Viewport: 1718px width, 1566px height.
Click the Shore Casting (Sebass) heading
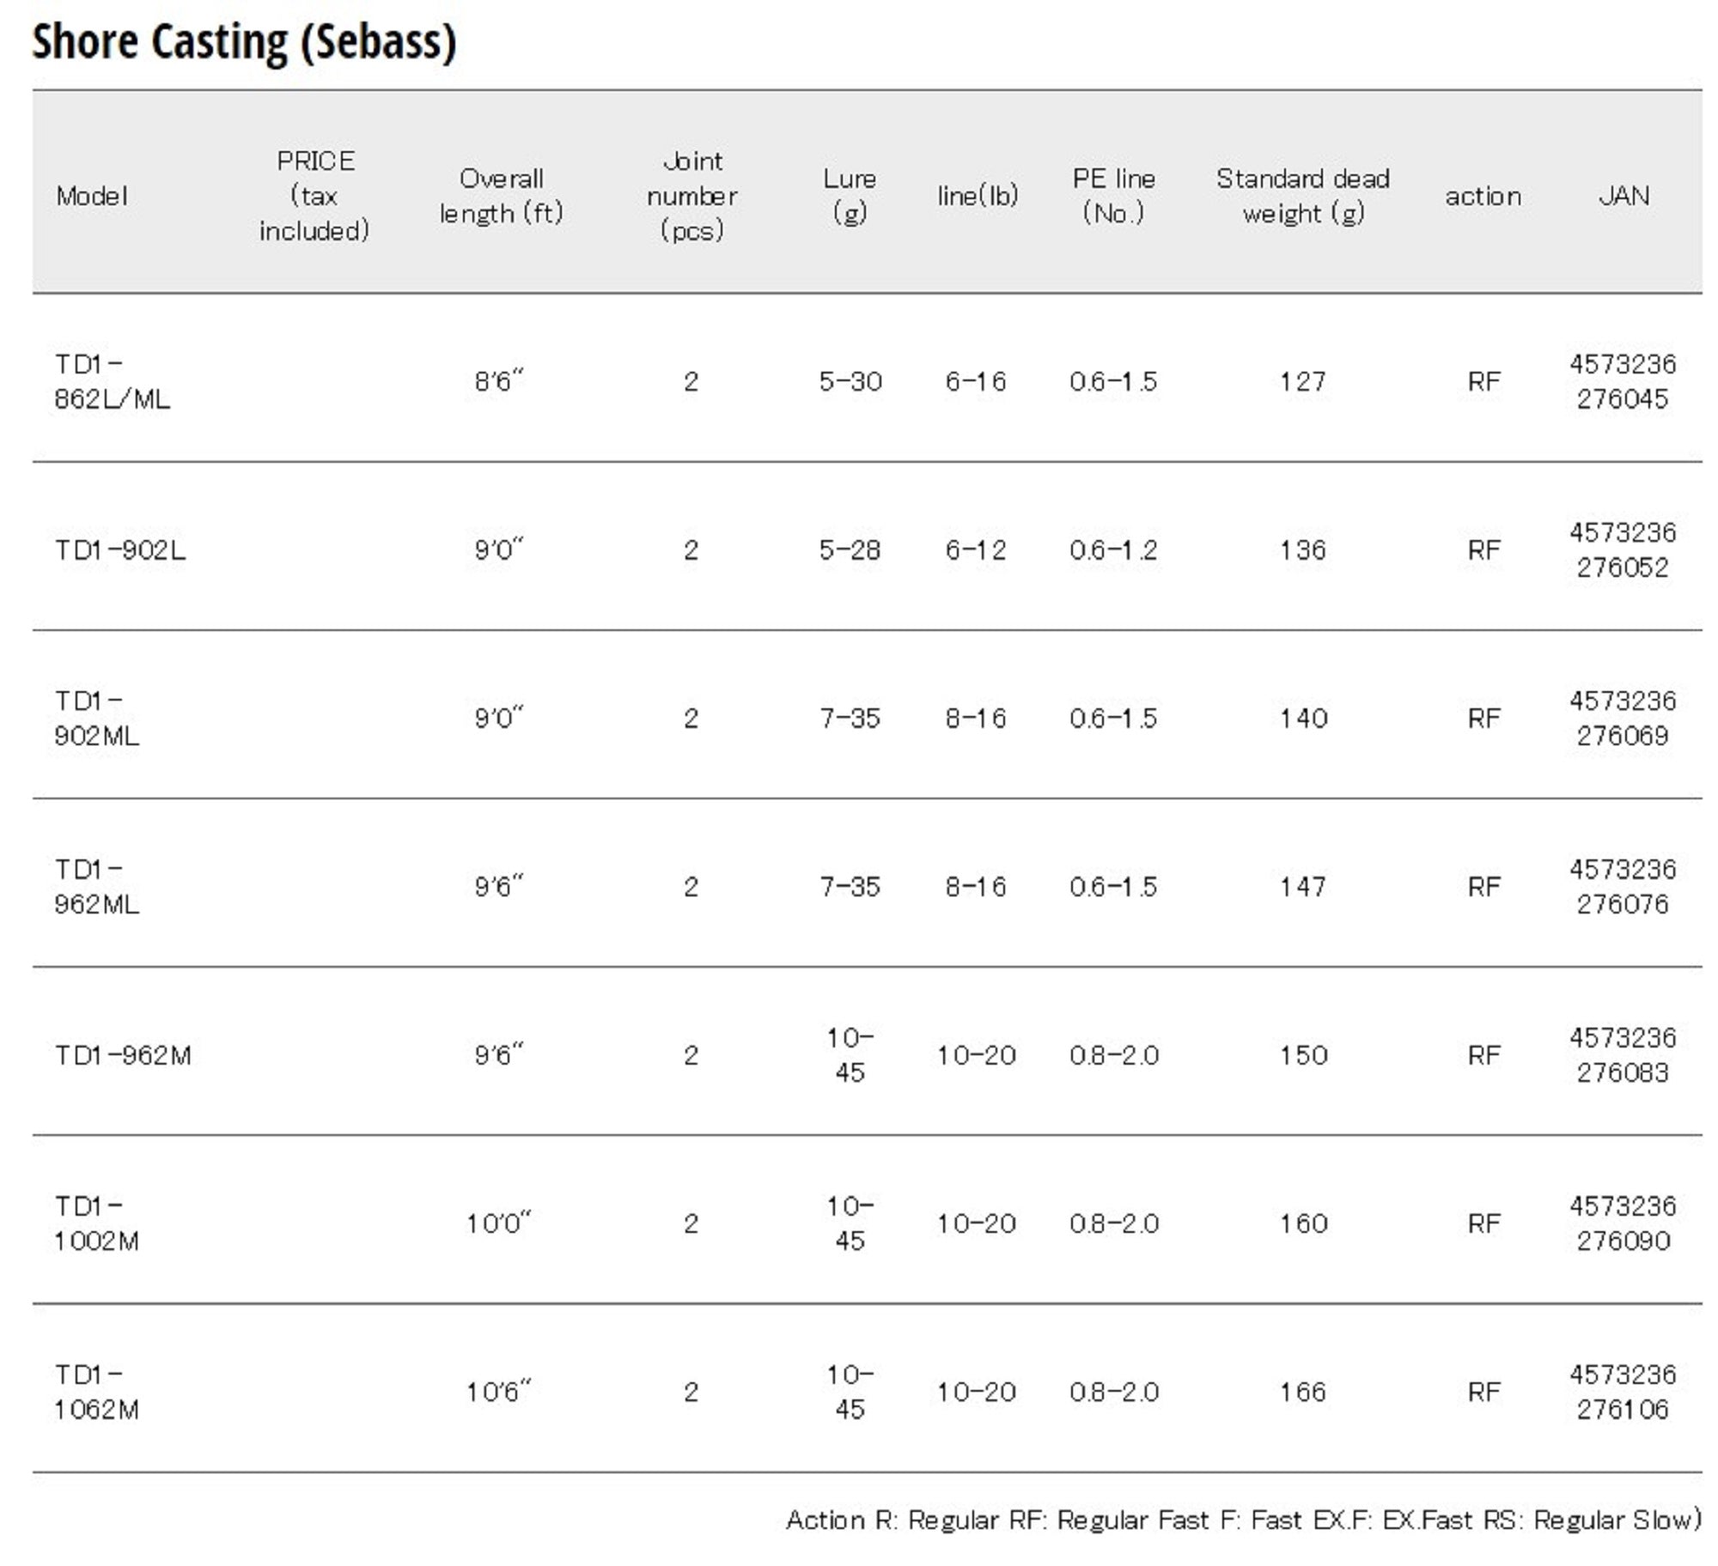click(244, 41)
